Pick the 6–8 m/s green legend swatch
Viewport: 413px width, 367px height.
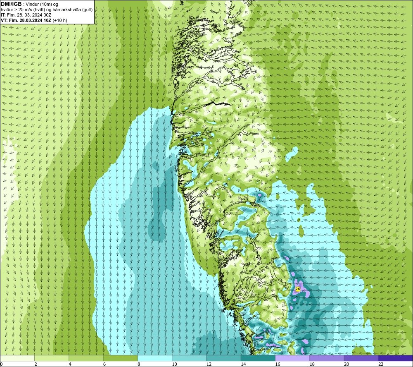120,358
